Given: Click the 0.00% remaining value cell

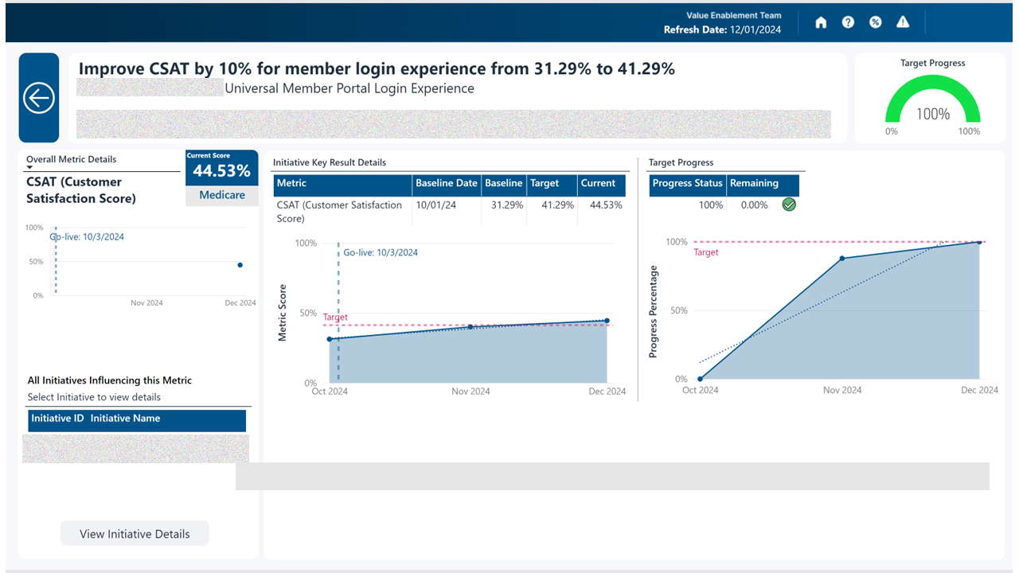Looking at the screenshot, I should 754,205.
